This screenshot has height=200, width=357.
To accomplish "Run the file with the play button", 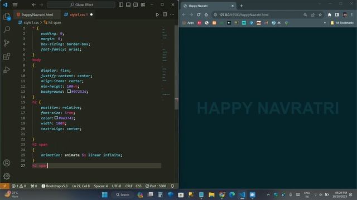I will pos(157,14).
